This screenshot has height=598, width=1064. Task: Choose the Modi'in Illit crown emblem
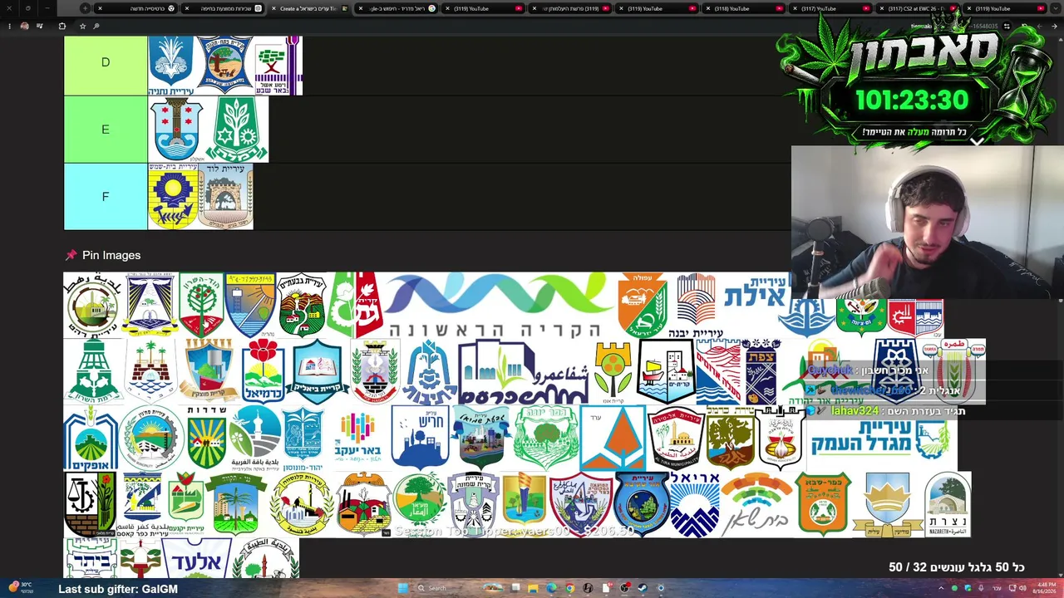tap(887, 504)
